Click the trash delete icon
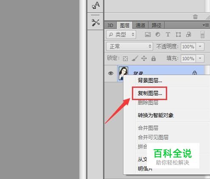 [x=195, y=17]
